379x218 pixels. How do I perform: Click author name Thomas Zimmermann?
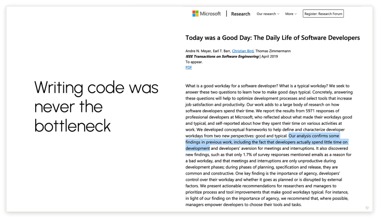coord(273,51)
